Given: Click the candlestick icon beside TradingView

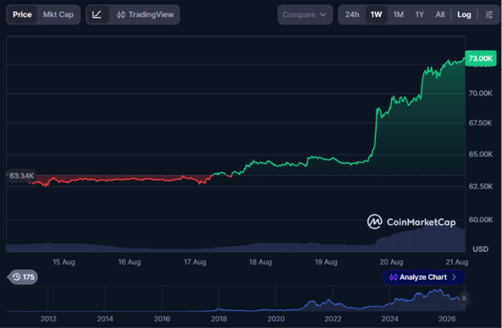Looking at the screenshot, I should coord(121,14).
